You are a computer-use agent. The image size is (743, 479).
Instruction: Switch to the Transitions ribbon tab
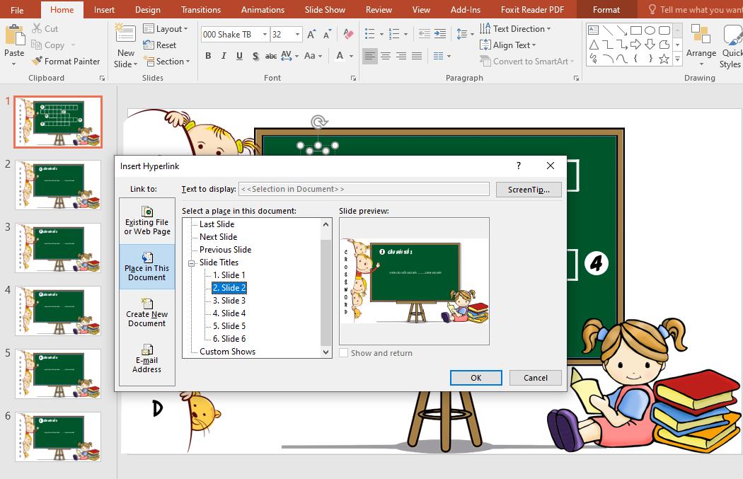pos(201,9)
